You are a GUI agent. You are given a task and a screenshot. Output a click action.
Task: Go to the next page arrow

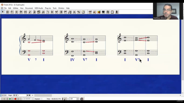(28, 95)
